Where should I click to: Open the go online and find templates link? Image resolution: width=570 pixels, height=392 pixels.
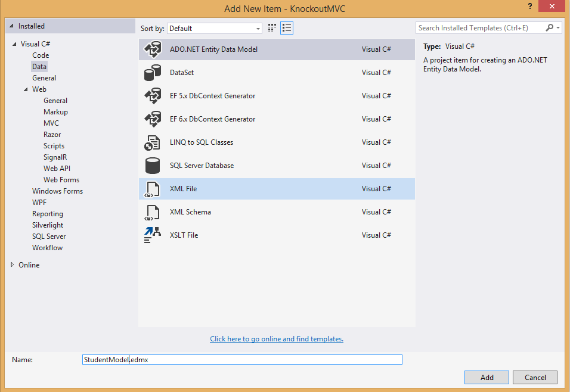click(277, 338)
